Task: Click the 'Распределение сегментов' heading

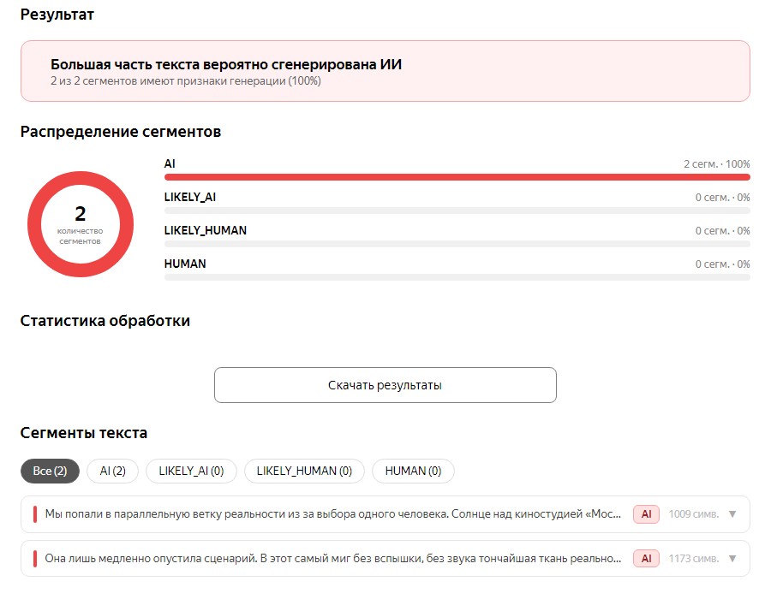Action: [x=121, y=132]
